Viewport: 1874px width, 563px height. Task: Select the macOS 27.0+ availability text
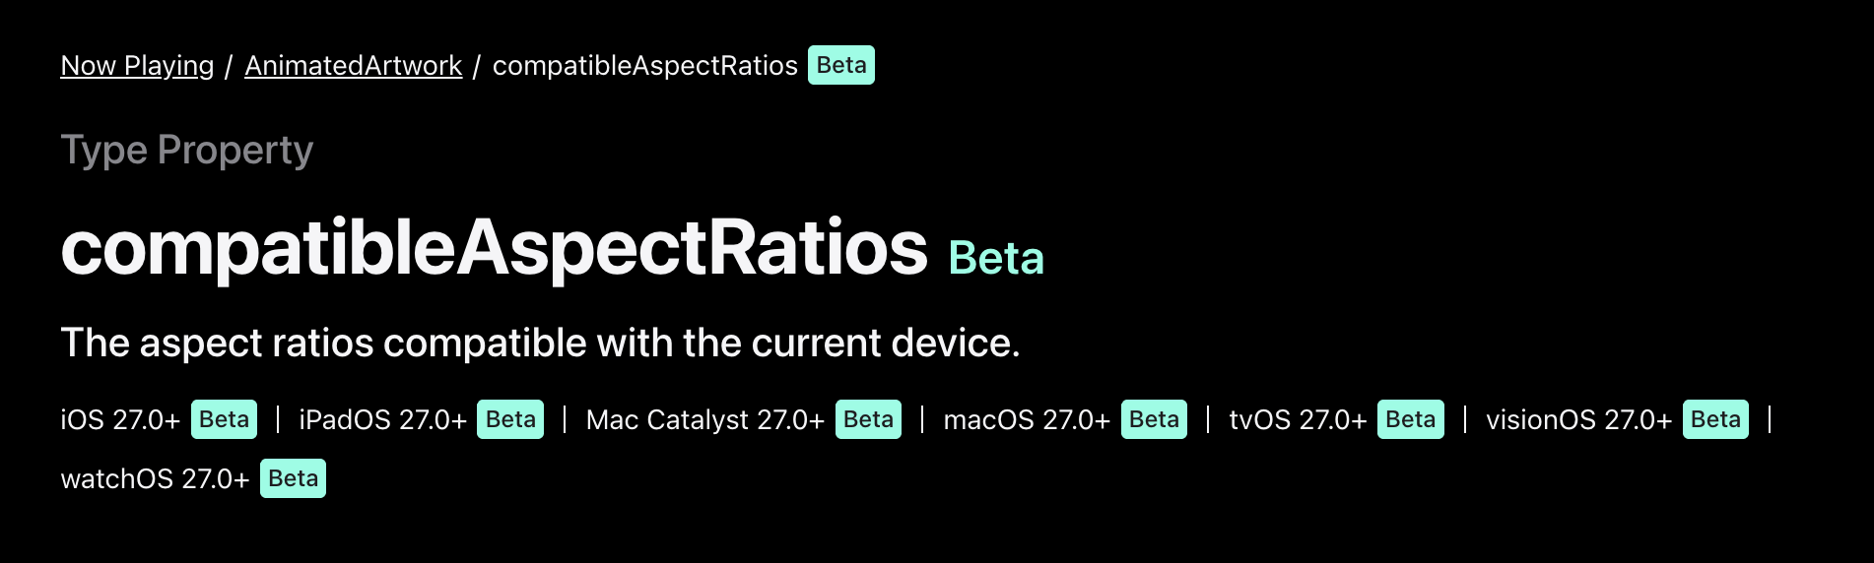(1027, 420)
